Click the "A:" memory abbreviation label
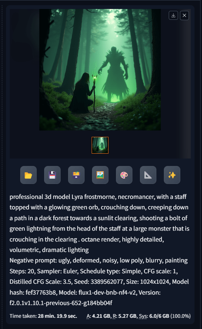This screenshot has width=202, height=329. coord(89,316)
